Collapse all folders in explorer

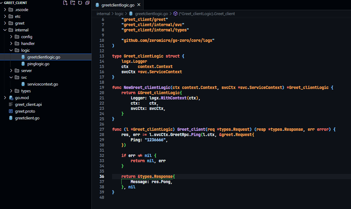point(87,3)
